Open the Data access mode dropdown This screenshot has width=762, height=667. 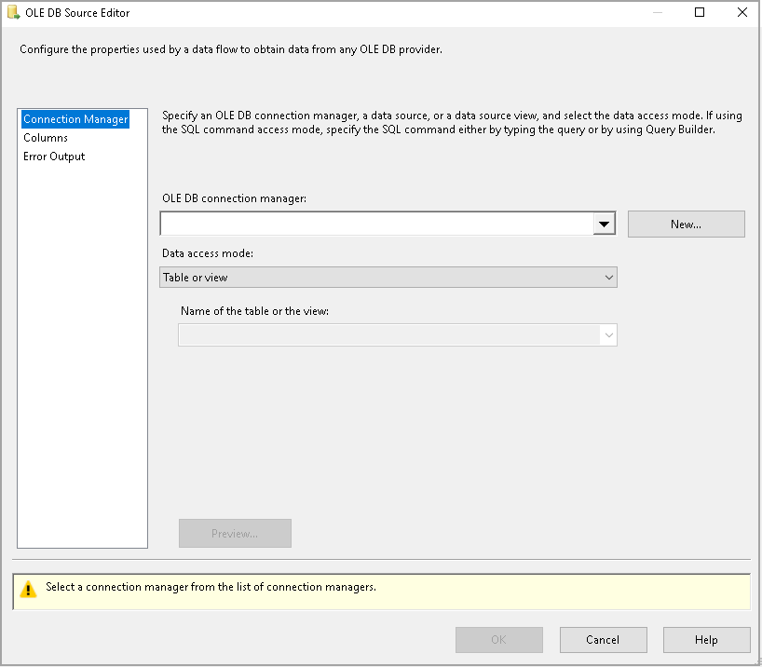(607, 277)
